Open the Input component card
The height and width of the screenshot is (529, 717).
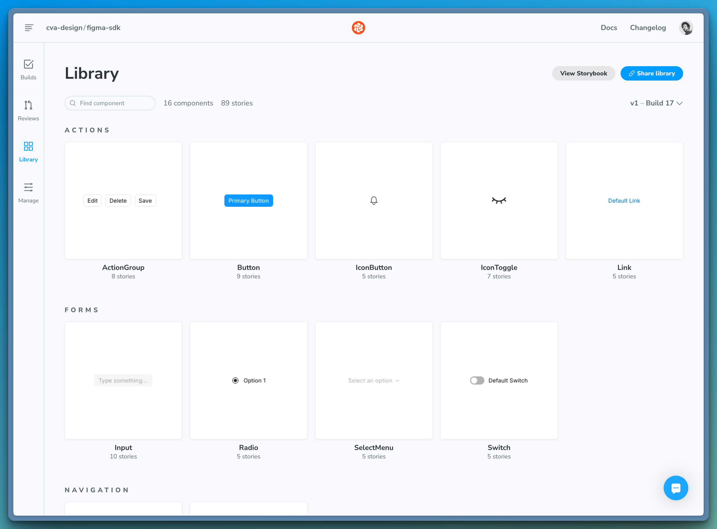pos(123,380)
